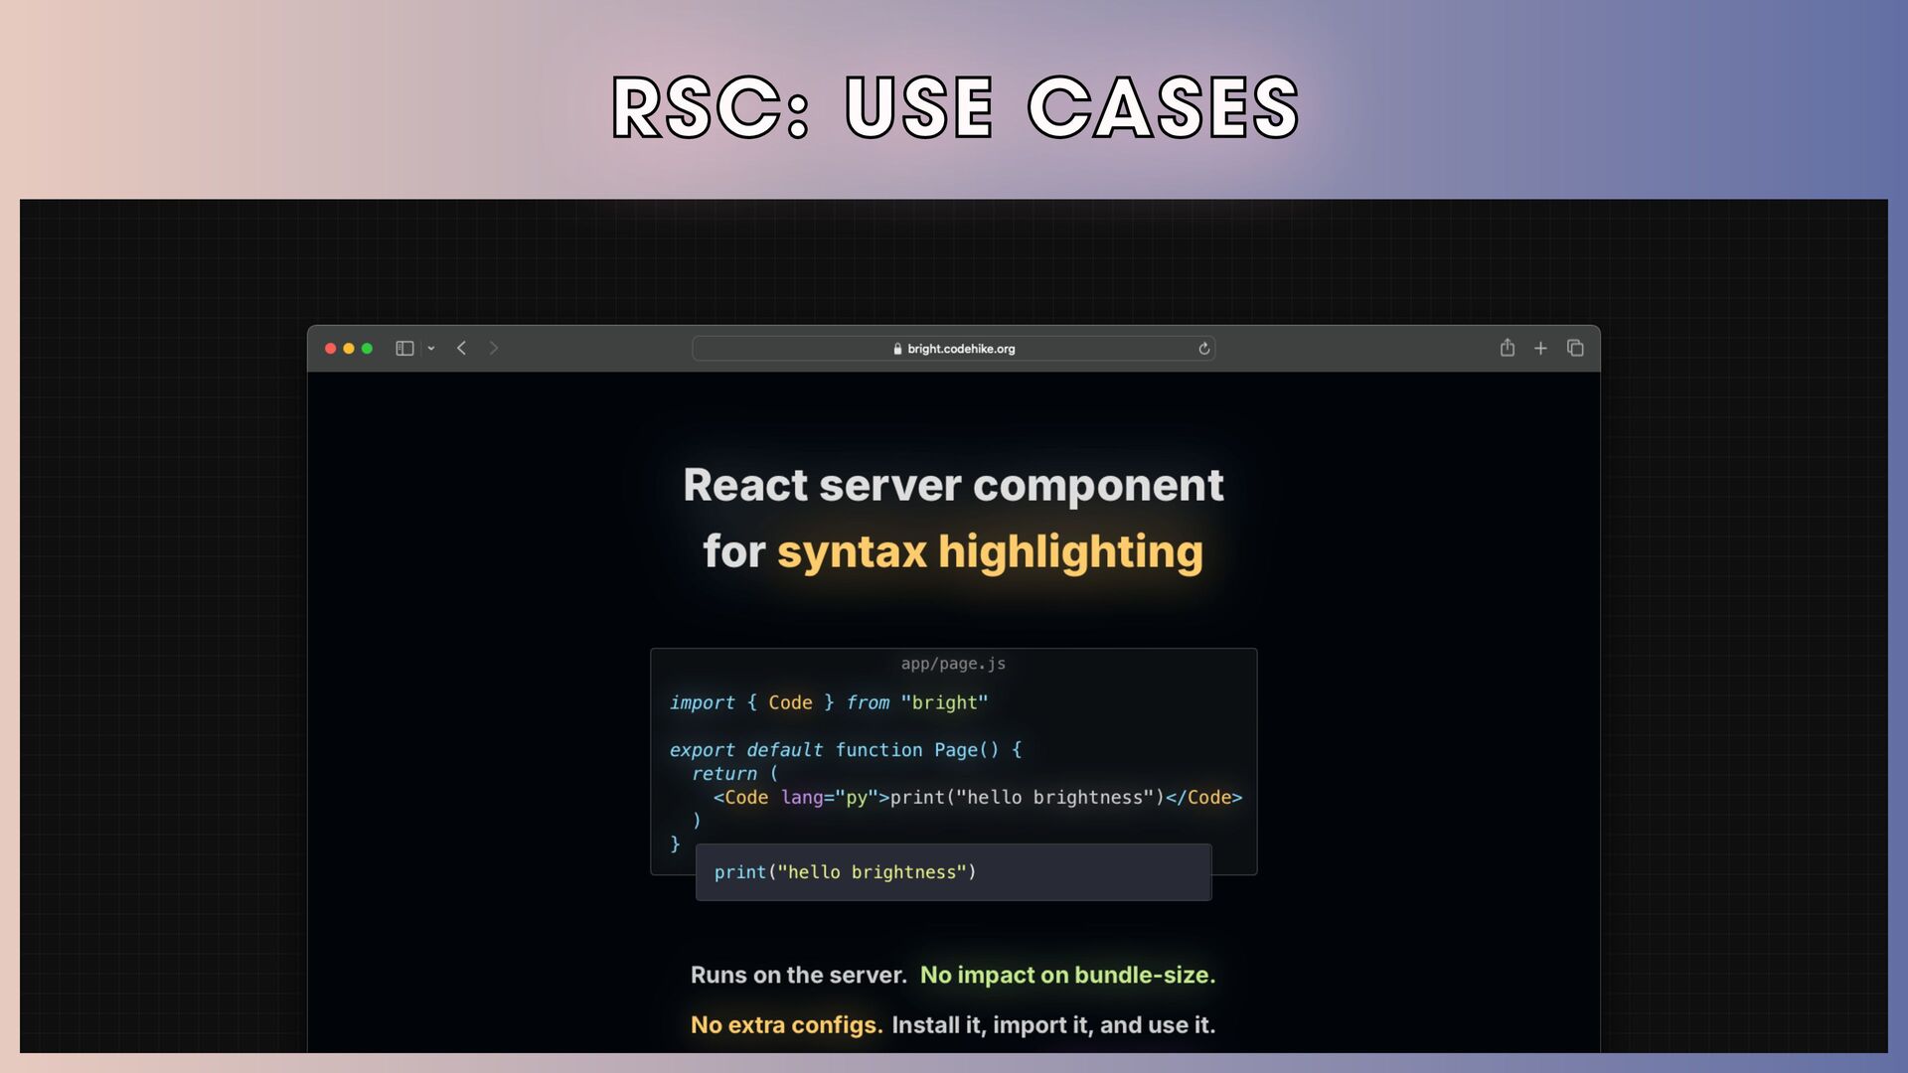
Task: Click the padlock icon in address bar
Action: click(897, 349)
